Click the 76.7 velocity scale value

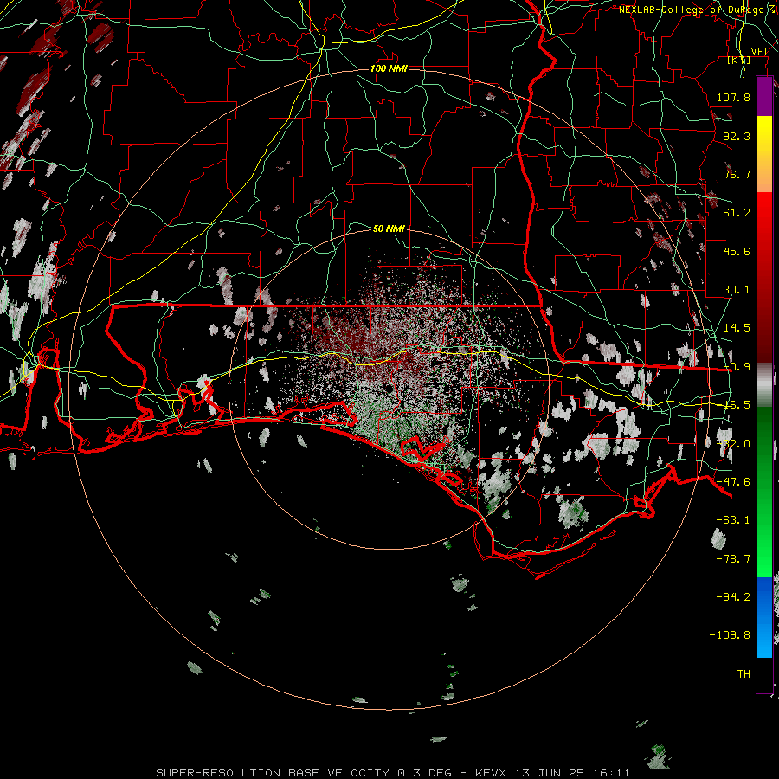(x=737, y=174)
